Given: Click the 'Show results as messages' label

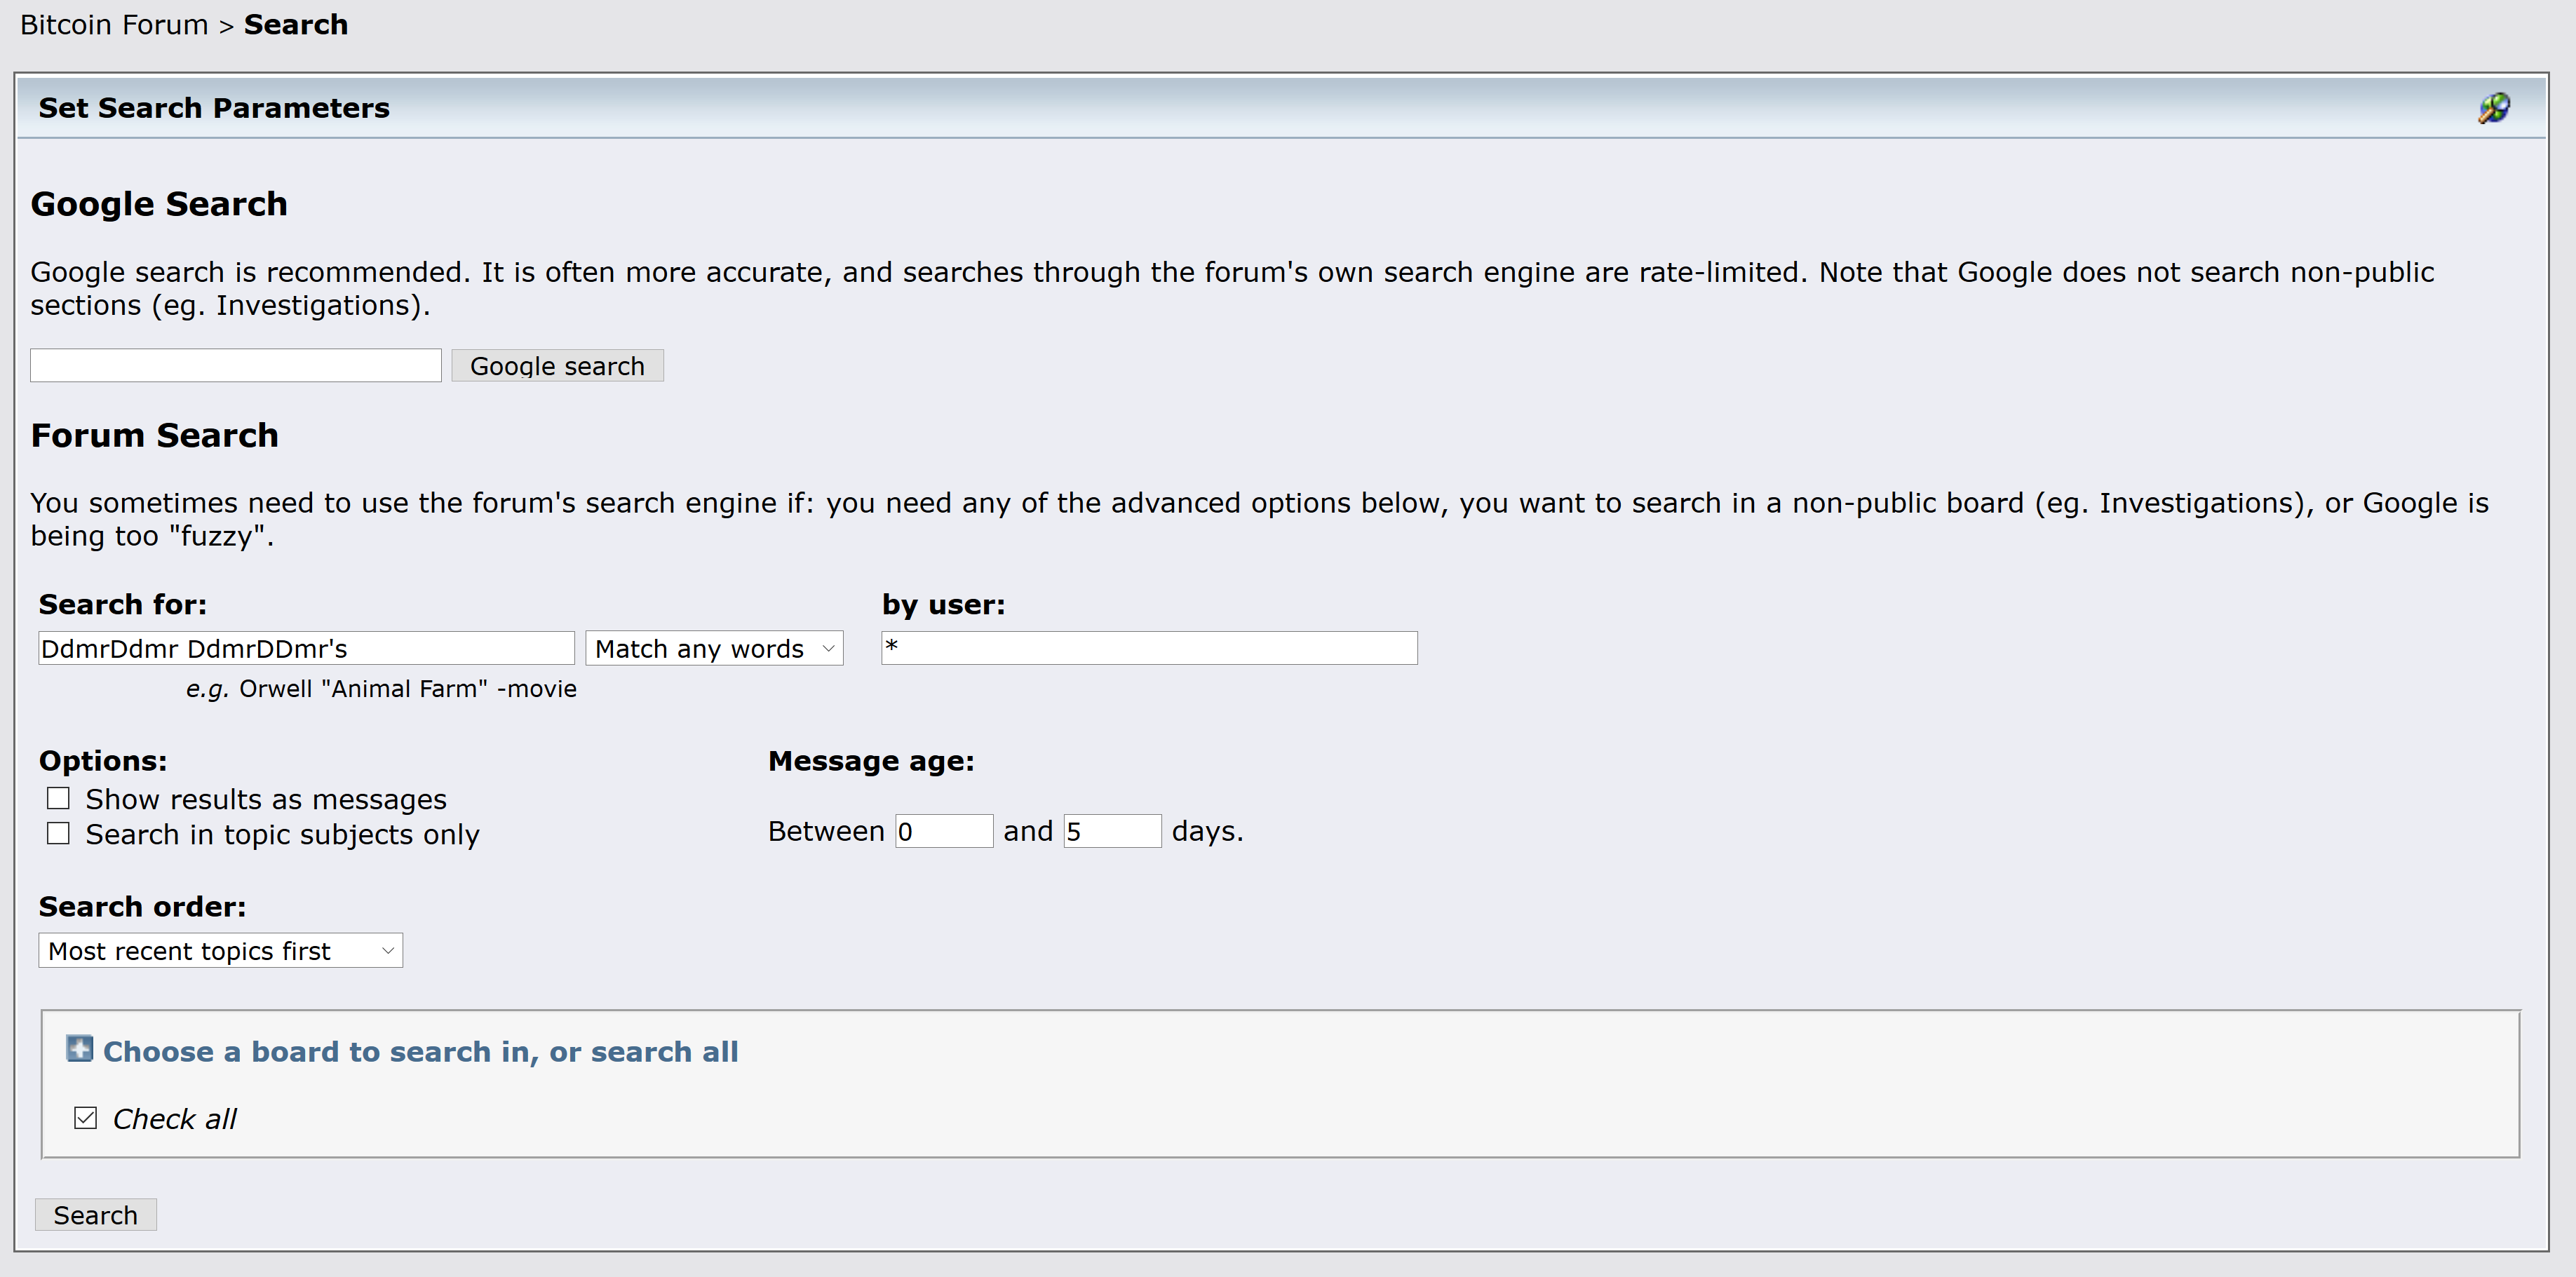Looking at the screenshot, I should [266, 799].
